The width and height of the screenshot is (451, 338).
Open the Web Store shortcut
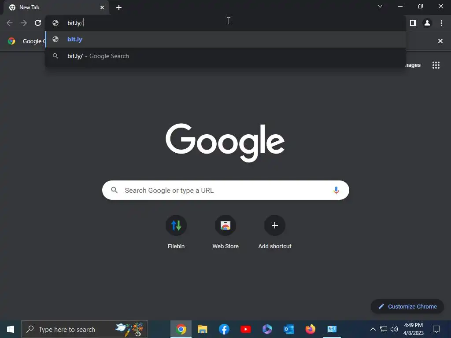[225, 232]
